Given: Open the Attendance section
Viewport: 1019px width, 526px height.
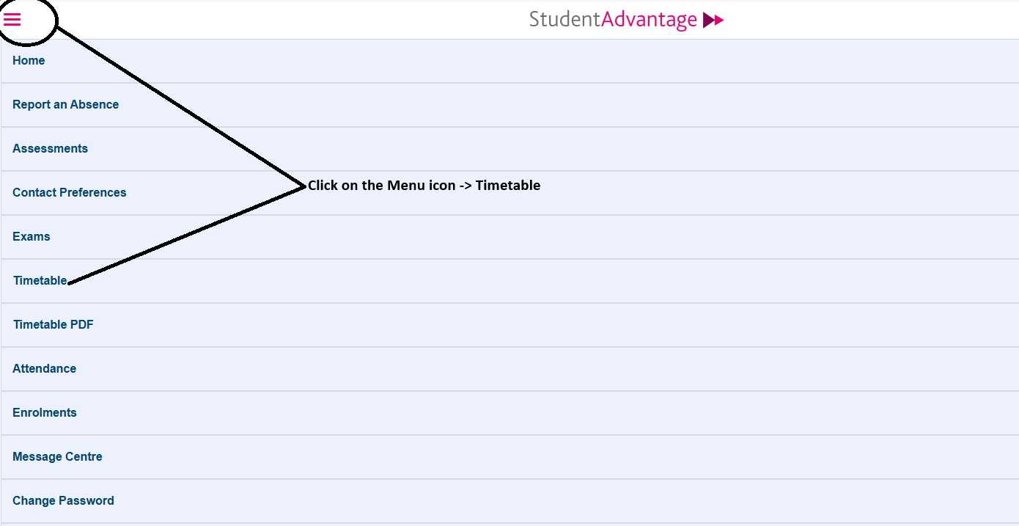Looking at the screenshot, I should pyautogui.click(x=509, y=369).
